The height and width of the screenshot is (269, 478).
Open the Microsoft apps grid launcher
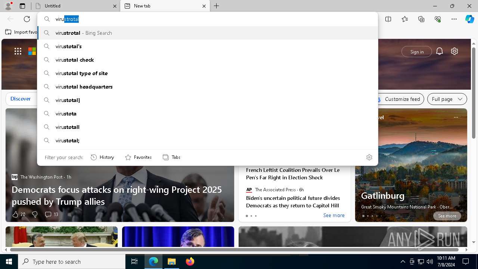coord(18,51)
